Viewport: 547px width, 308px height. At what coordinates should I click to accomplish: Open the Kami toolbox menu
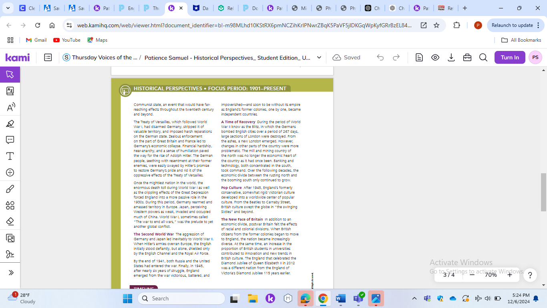[467, 57]
